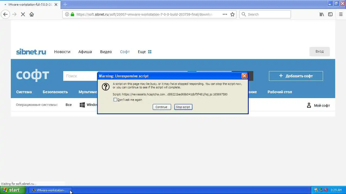Go forward using the browser forward arrow
Screen dimensions: 346x194
tap(14, 14)
